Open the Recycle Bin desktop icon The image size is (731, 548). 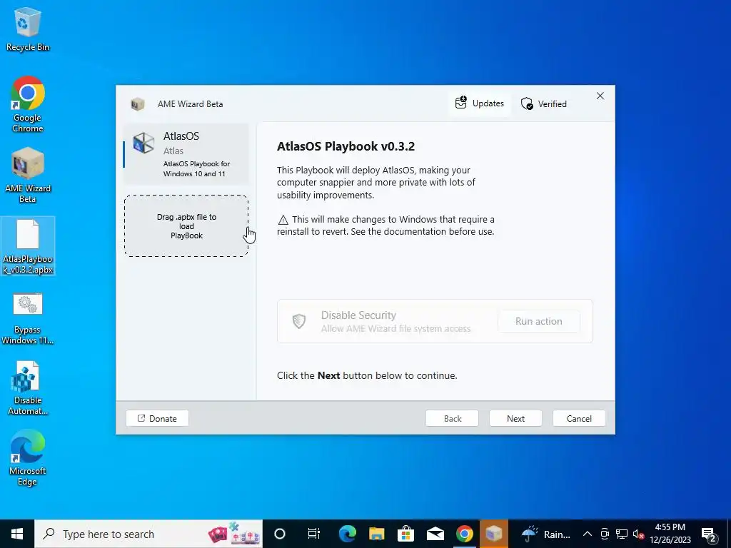point(28,29)
